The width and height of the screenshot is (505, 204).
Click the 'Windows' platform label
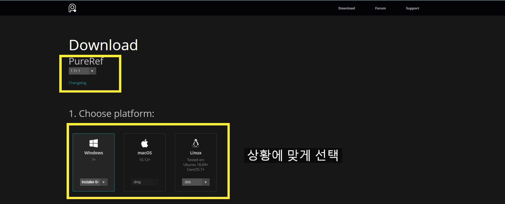pos(93,153)
